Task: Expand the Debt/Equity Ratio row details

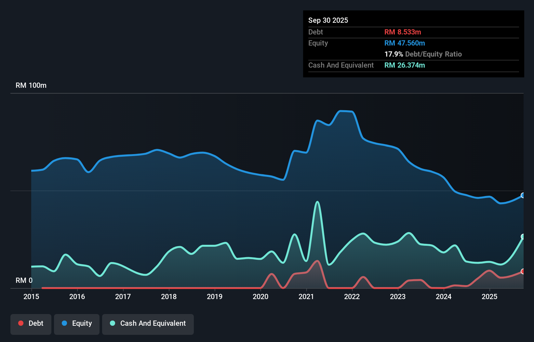Action: tap(423, 54)
